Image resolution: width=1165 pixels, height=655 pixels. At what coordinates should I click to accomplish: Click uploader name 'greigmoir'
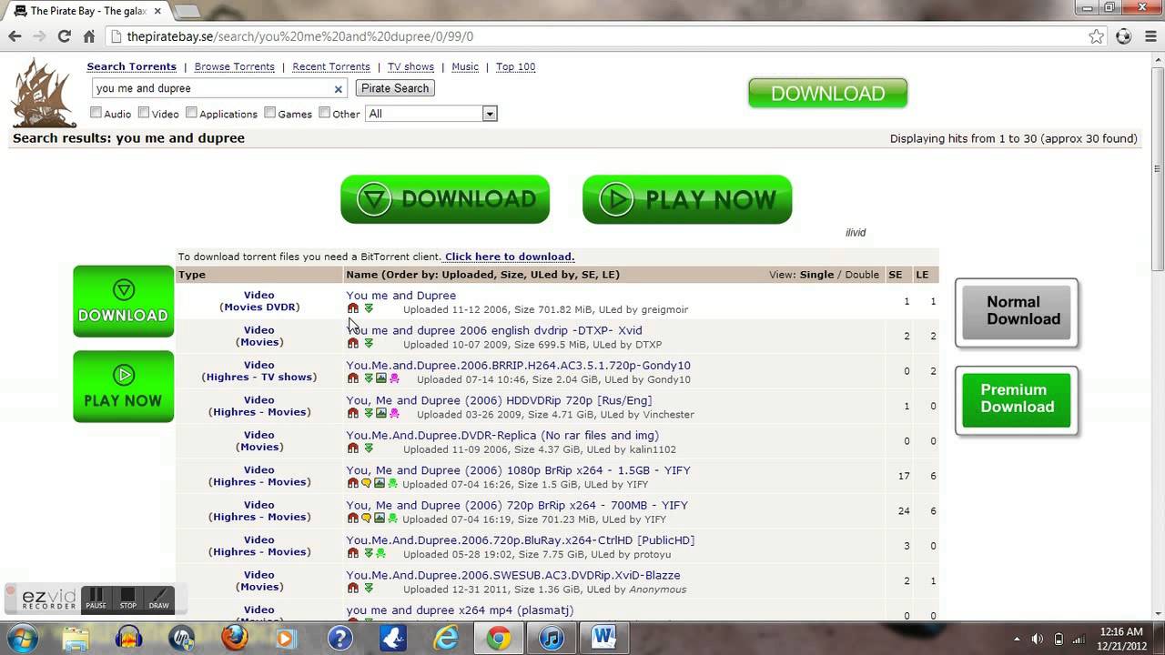664,309
